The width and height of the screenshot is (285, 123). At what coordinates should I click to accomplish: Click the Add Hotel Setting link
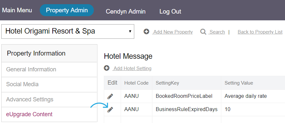click(132, 68)
